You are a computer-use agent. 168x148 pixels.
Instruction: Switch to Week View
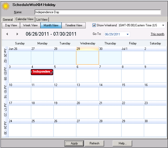click(x=30, y=25)
